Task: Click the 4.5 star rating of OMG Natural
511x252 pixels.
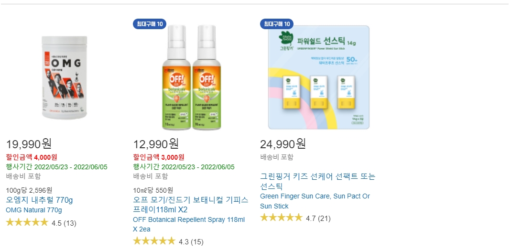Action: coord(27,223)
